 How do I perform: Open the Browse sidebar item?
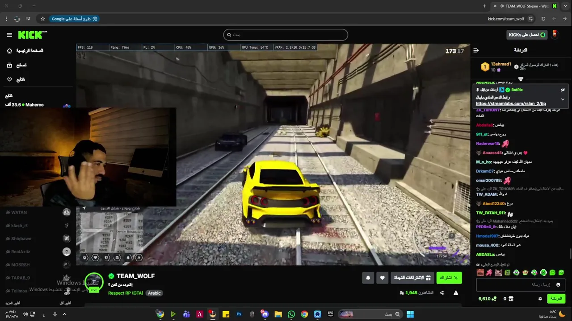click(17, 65)
